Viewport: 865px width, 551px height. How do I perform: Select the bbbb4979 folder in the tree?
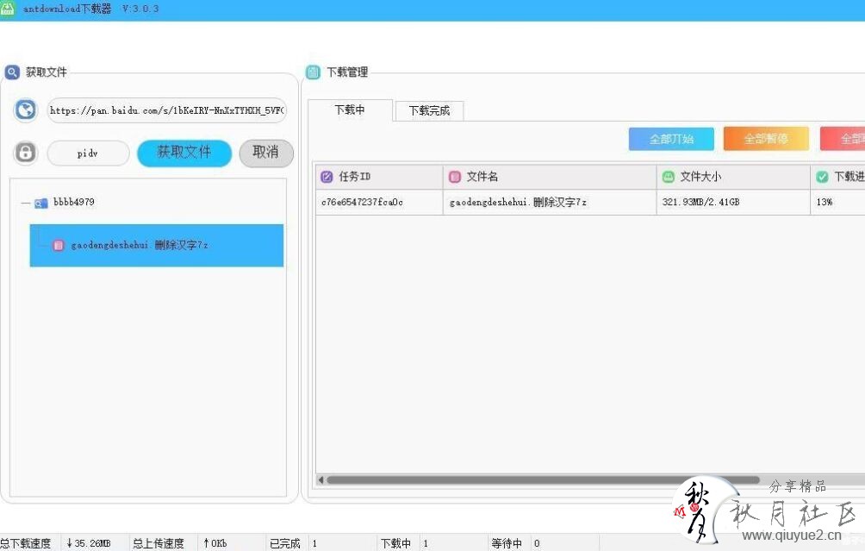(74, 202)
